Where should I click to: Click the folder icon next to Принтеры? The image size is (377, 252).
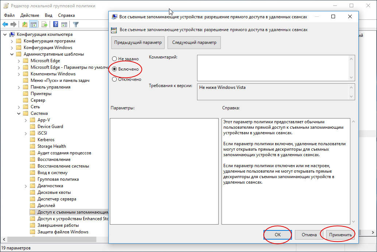point(26,94)
